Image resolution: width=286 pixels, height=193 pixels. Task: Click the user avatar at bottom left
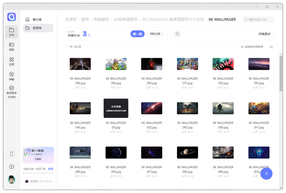pyautogui.click(x=11, y=180)
